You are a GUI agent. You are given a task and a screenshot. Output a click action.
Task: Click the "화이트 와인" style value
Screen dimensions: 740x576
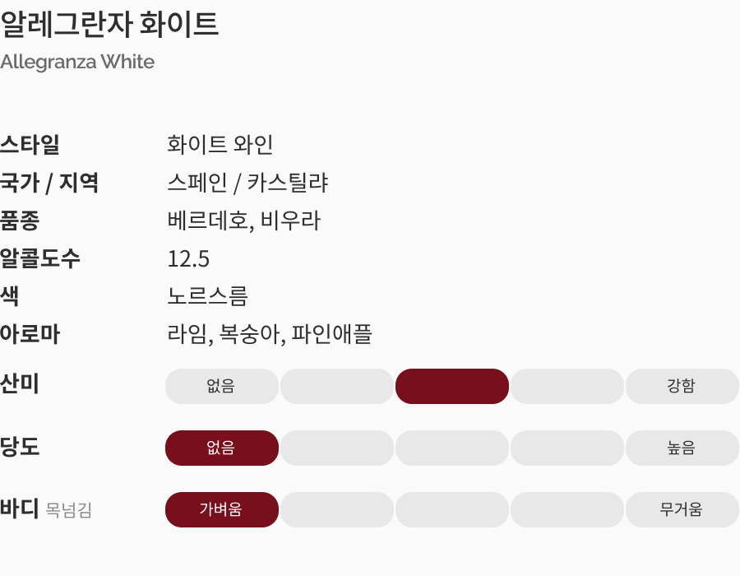click(220, 145)
